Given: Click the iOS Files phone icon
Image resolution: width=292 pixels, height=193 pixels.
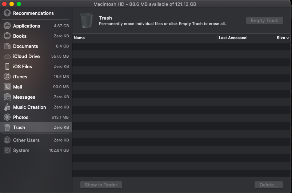Looking at the screenshot, I should point(7,66).
